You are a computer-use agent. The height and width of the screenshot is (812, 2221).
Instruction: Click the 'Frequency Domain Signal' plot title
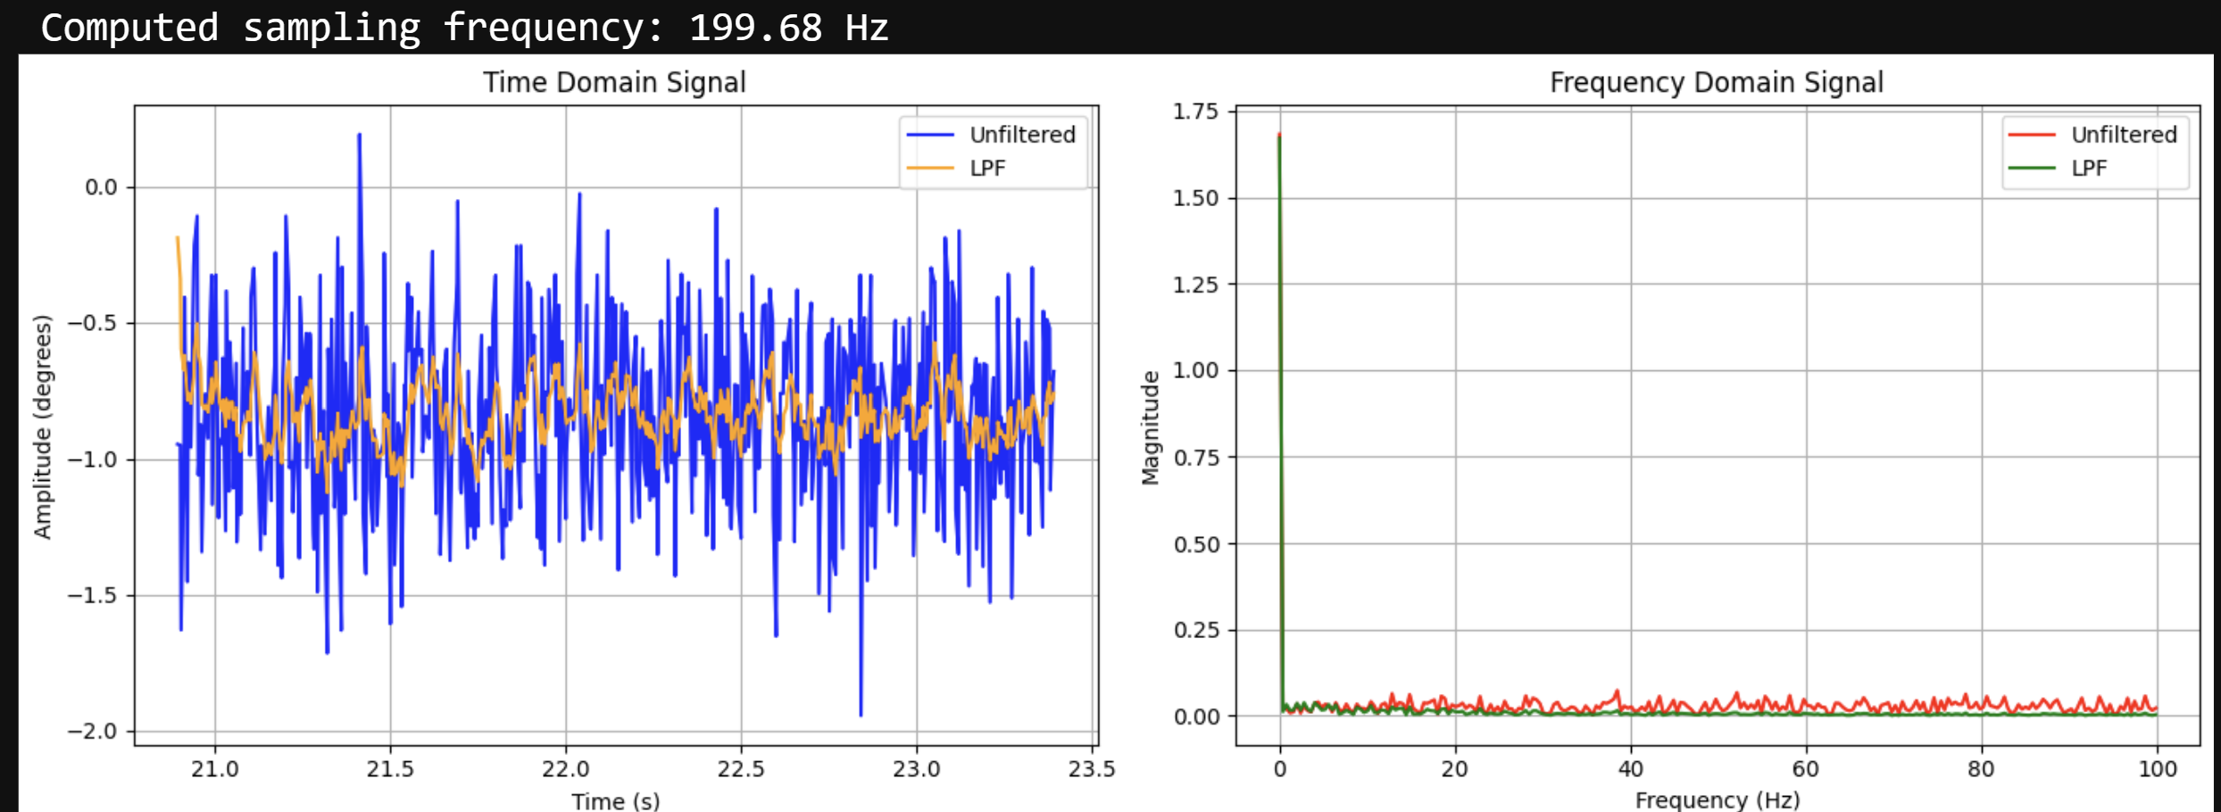(x=1716, y=82)
